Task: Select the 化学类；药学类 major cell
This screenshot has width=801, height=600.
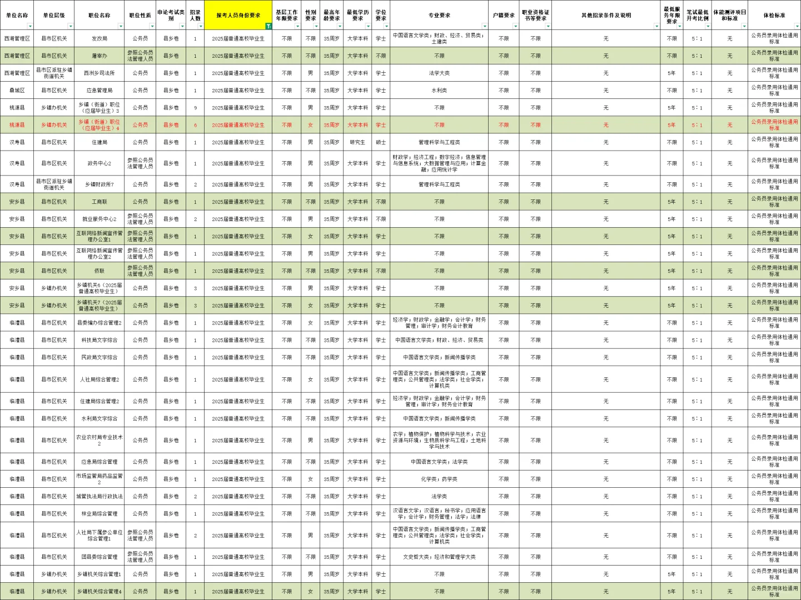Action: click(439, 479)
